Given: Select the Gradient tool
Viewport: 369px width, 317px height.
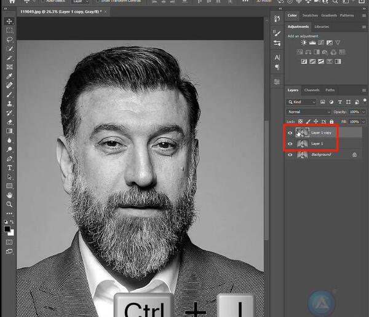Looking at the screenshot, I should pos(9,131).
